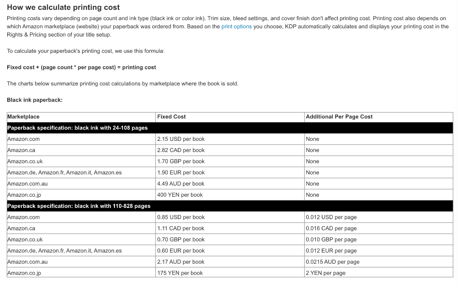Click the 4.49 AUD per book cell
Viewport: 458px width, 292px height.
pos(230,184)
